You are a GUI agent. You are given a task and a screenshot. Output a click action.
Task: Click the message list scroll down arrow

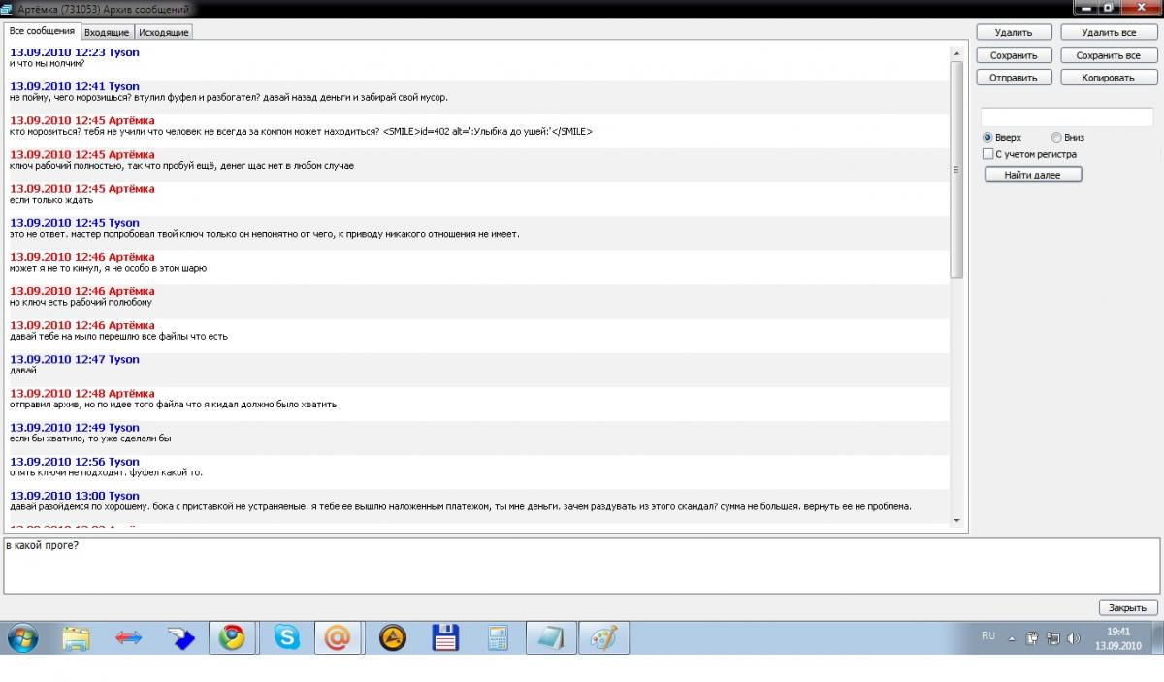point(956,521)
